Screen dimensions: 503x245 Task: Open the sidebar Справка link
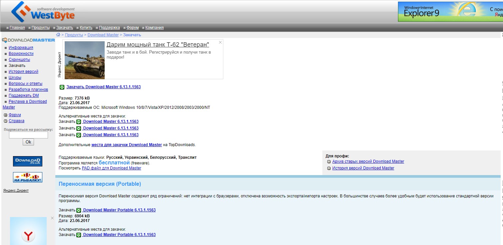coord(16,121)
